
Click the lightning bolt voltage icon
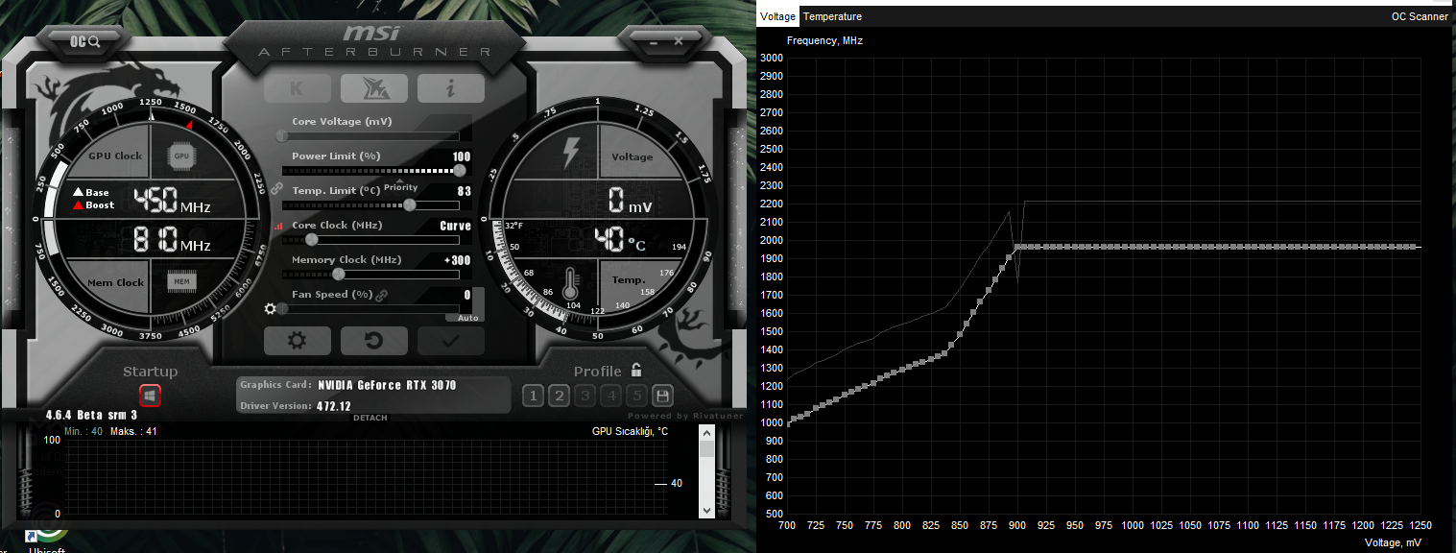[571, 155]
